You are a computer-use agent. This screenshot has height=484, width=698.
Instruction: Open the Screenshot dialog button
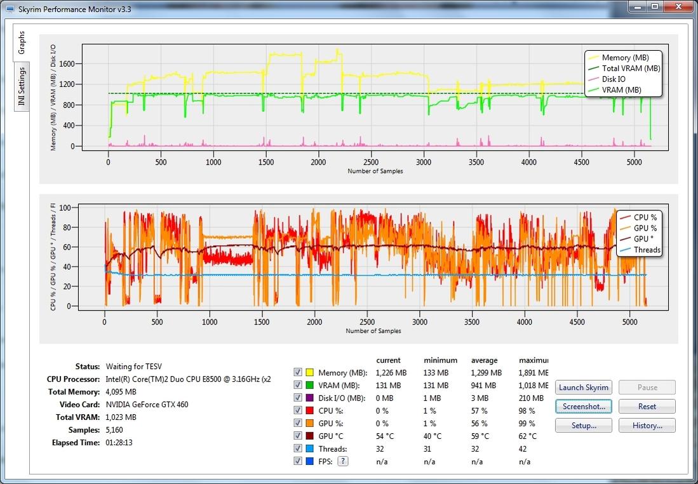click(584, 407)
